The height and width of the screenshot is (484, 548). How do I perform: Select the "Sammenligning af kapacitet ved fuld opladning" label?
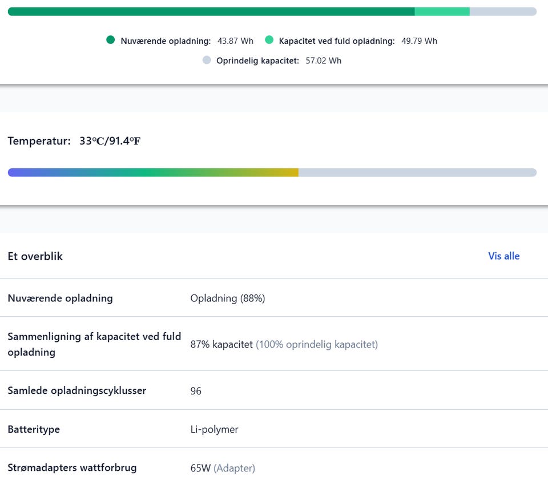[94, 344]
